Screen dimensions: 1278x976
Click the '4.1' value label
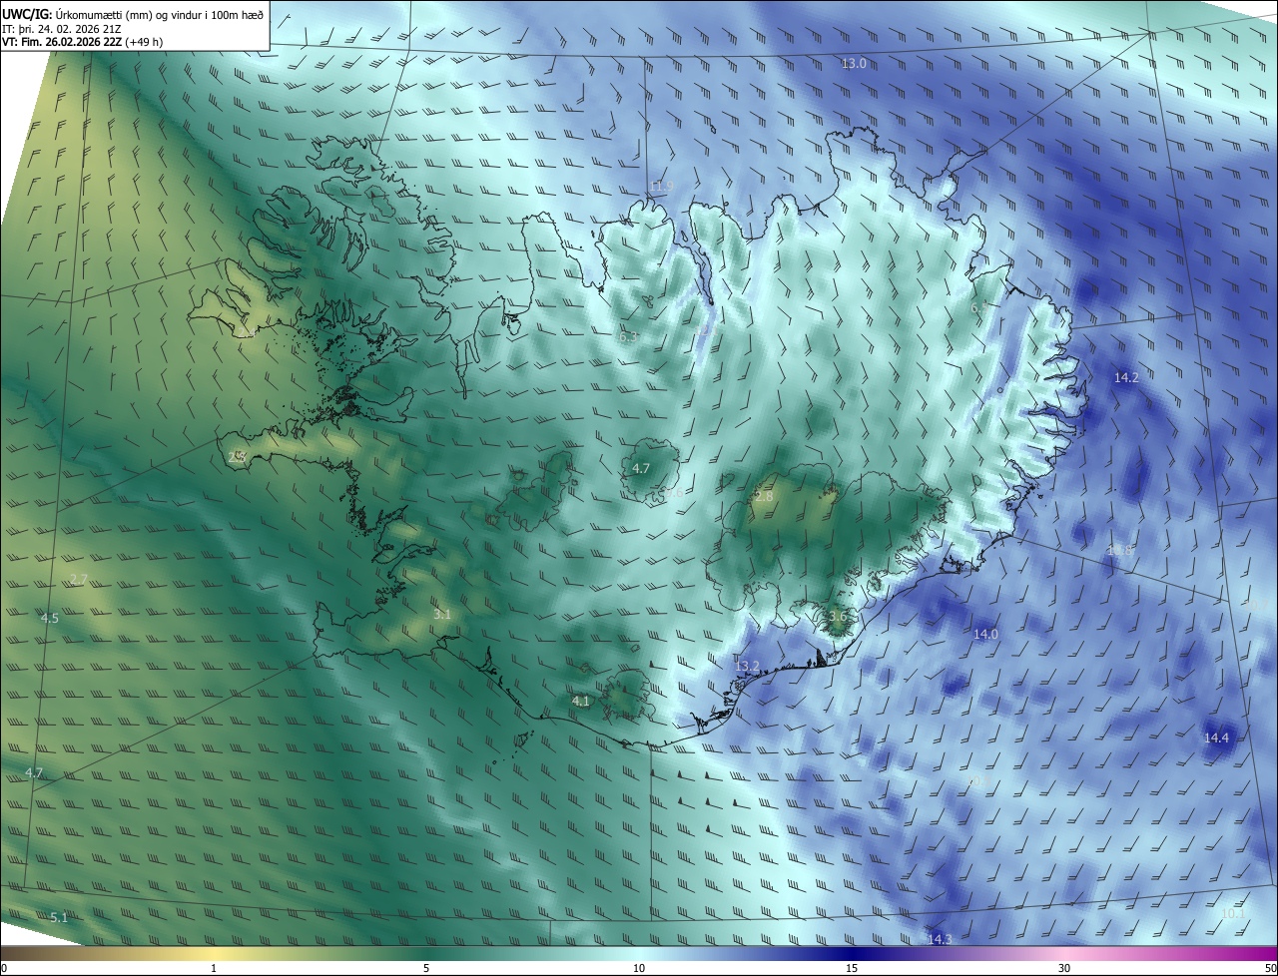580,701
